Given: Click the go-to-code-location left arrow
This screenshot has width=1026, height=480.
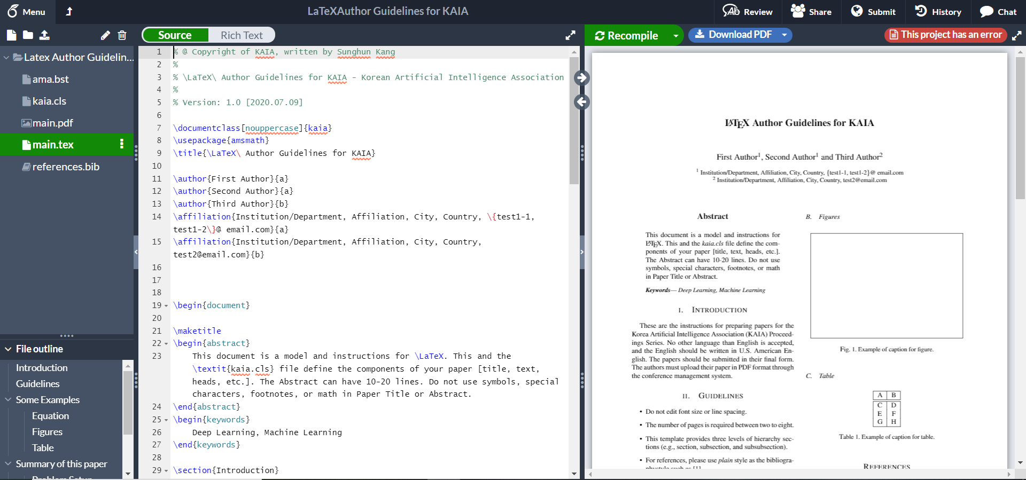Looking at the screenshot, I should point(582,101).
